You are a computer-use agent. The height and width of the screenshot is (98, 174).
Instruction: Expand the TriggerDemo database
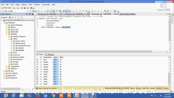click(x=7, y=66)
